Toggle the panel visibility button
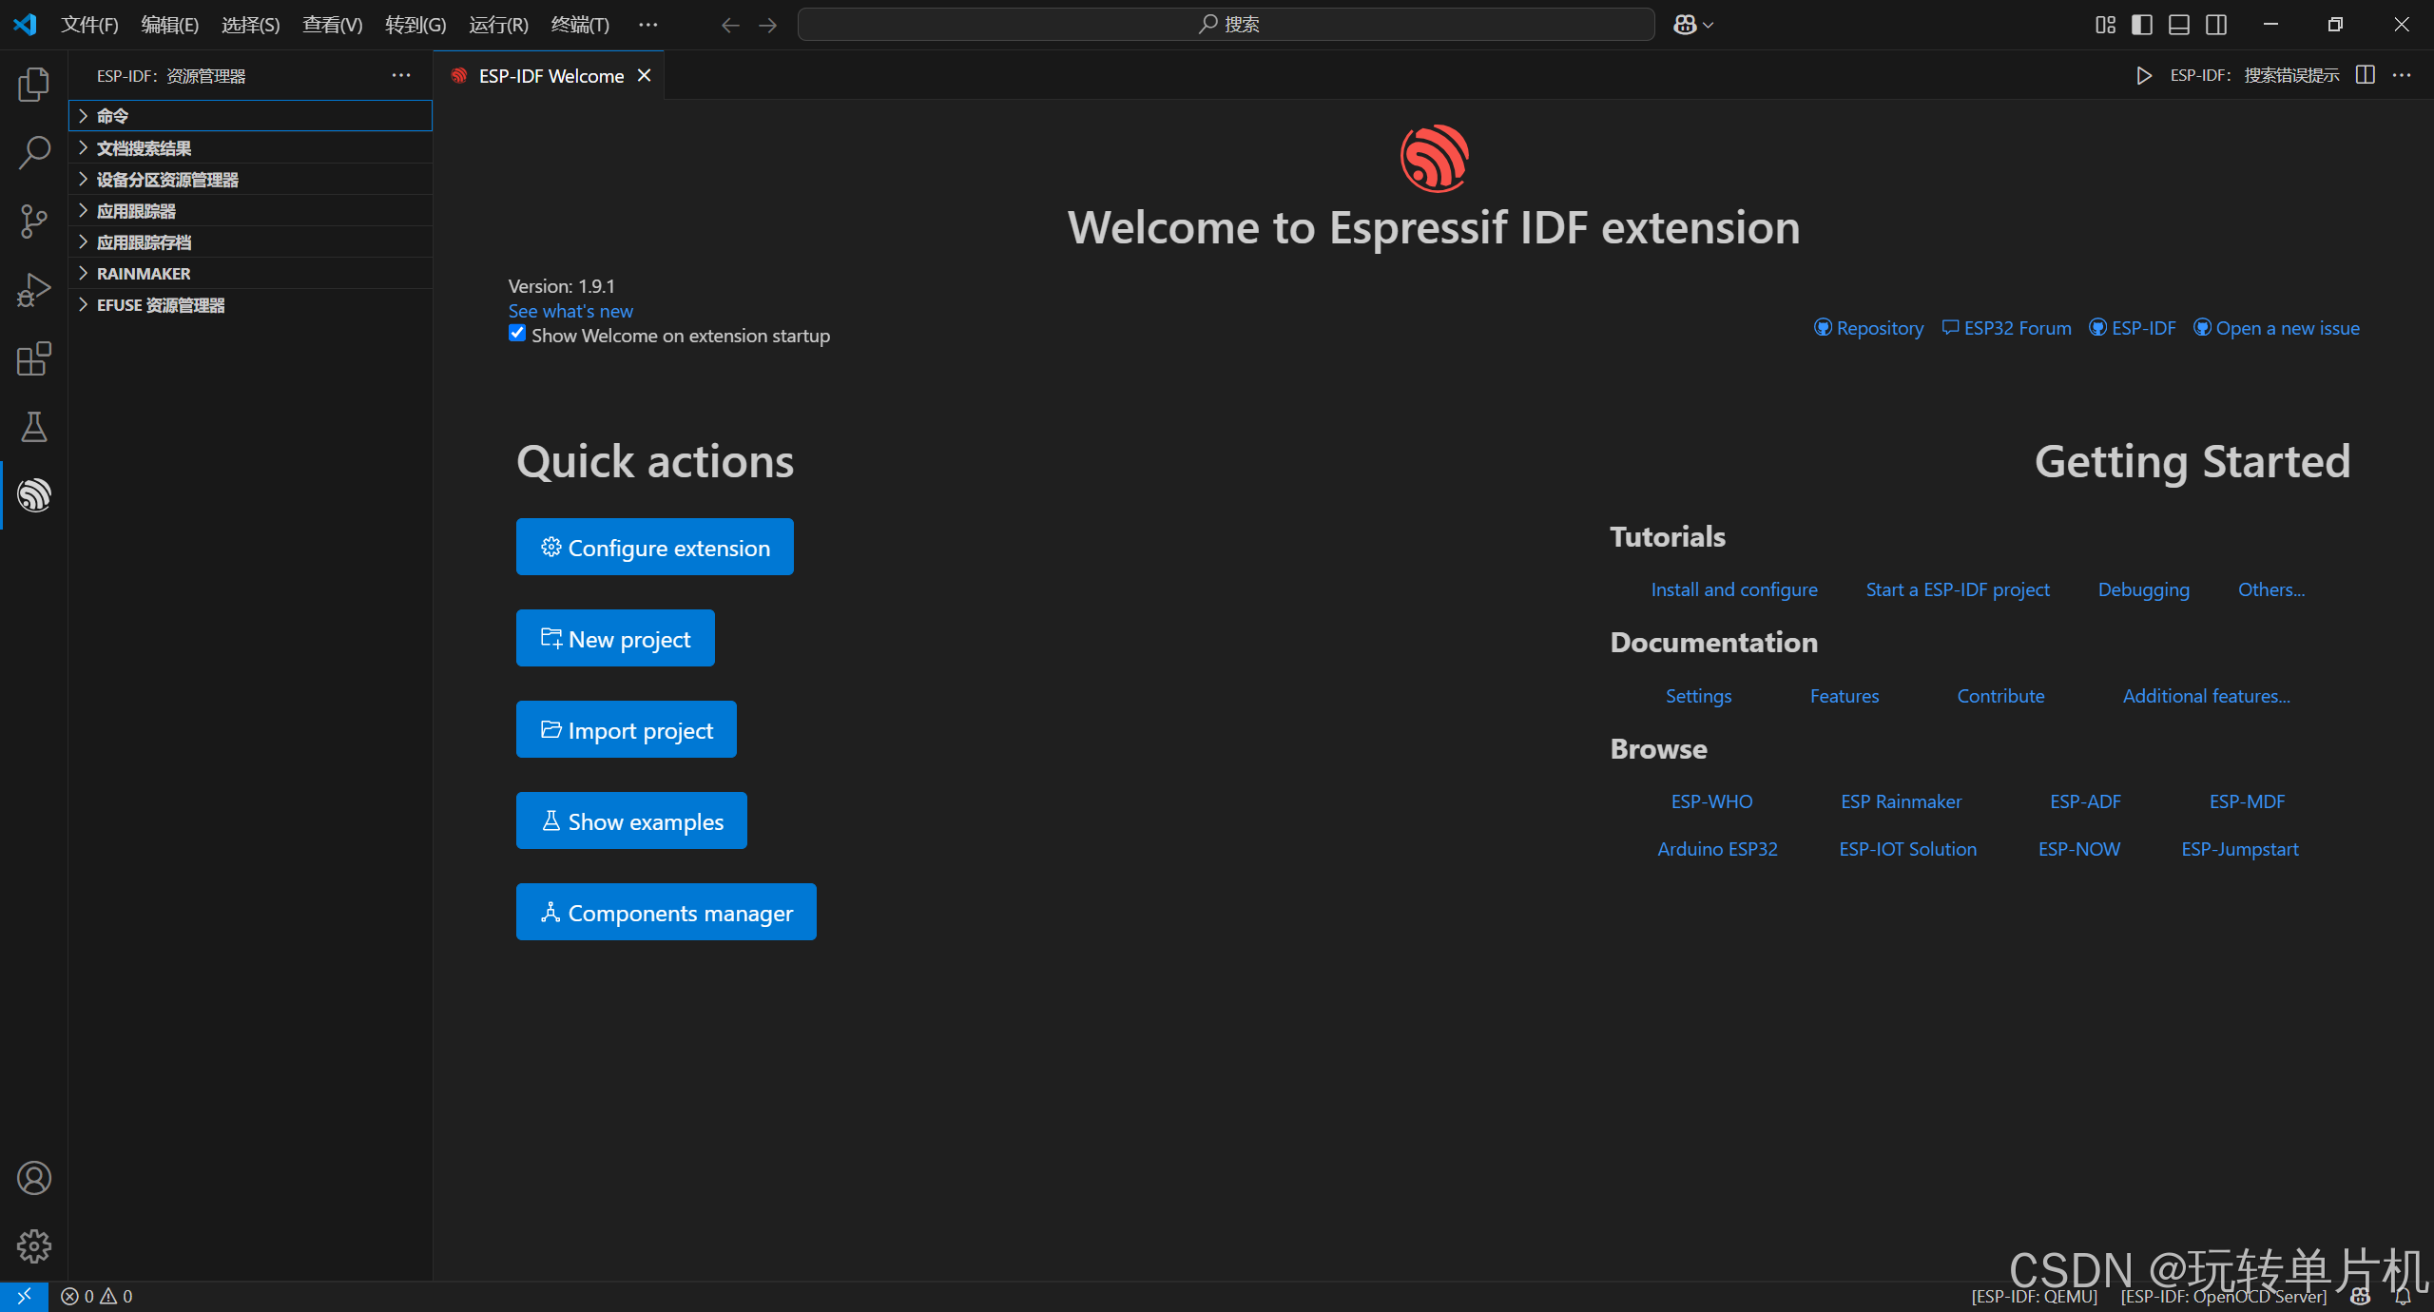Viewport: 2434px width, 1312px height. [x=2179, y=24]
